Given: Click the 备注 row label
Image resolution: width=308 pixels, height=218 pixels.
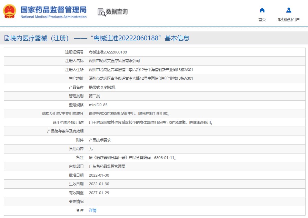Looking at the screenshot, I should pyautogui.click(x=80, y=158).
